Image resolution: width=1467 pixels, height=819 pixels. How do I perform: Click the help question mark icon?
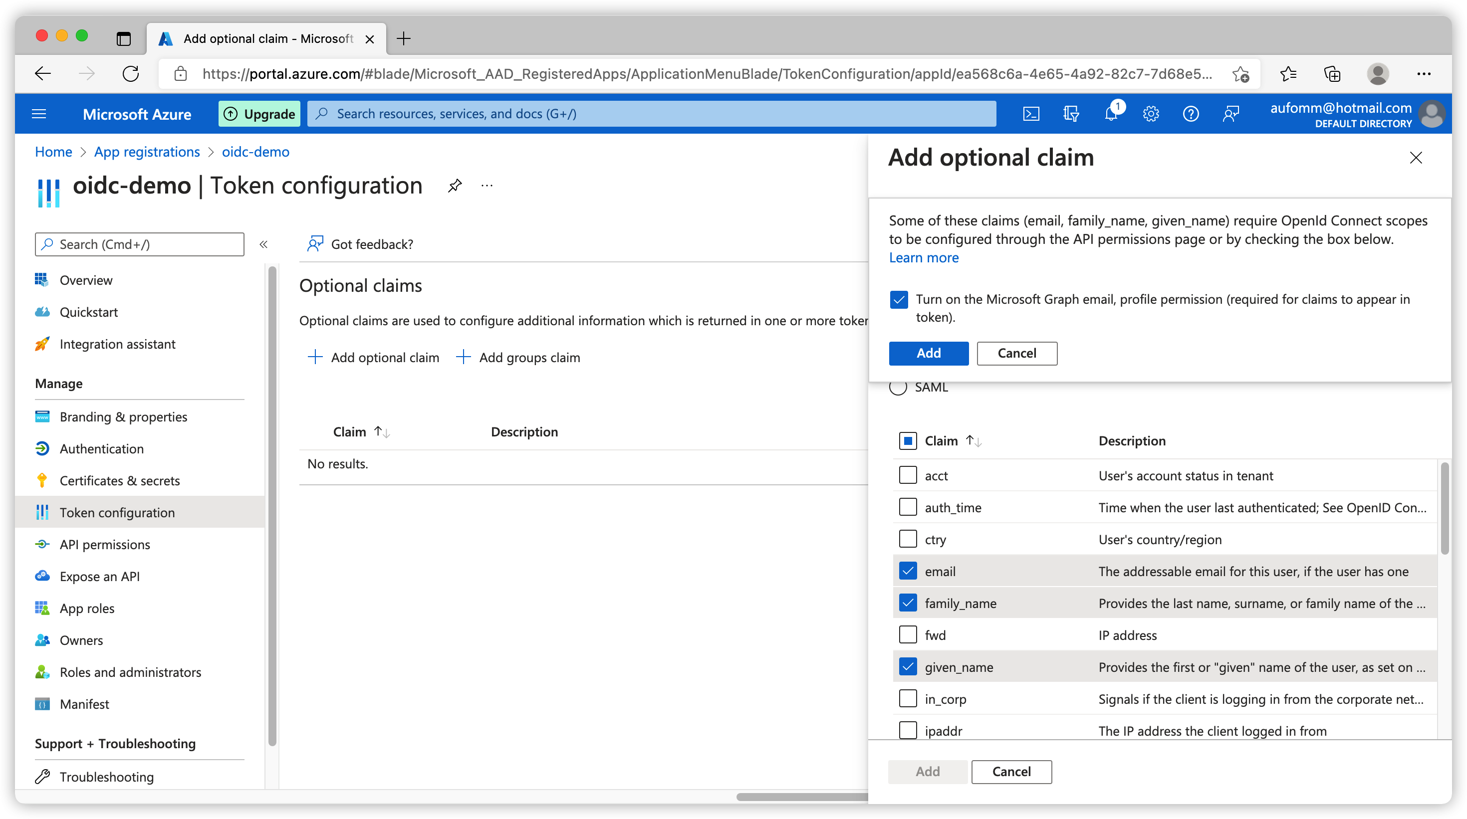[1191, 114]
